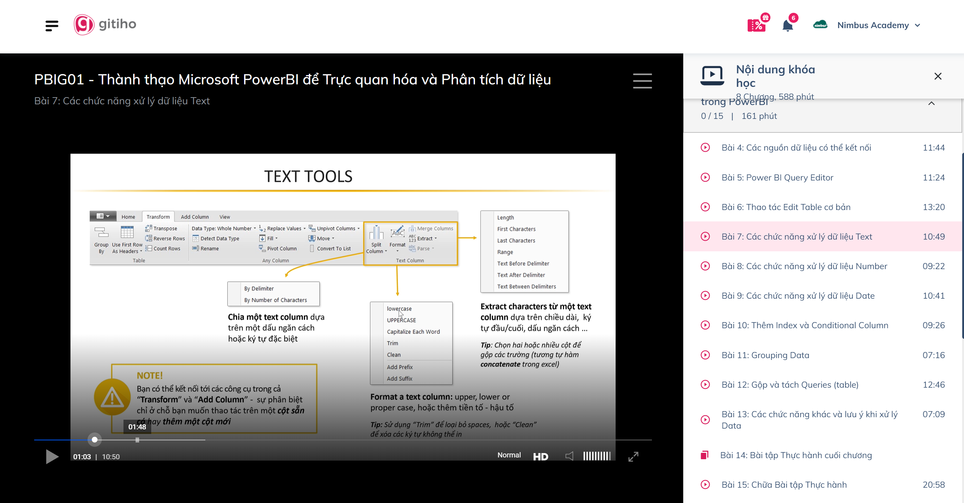Mute the video sound
Viewport: 964px width, 503px height.
click(x=569, y=456)
